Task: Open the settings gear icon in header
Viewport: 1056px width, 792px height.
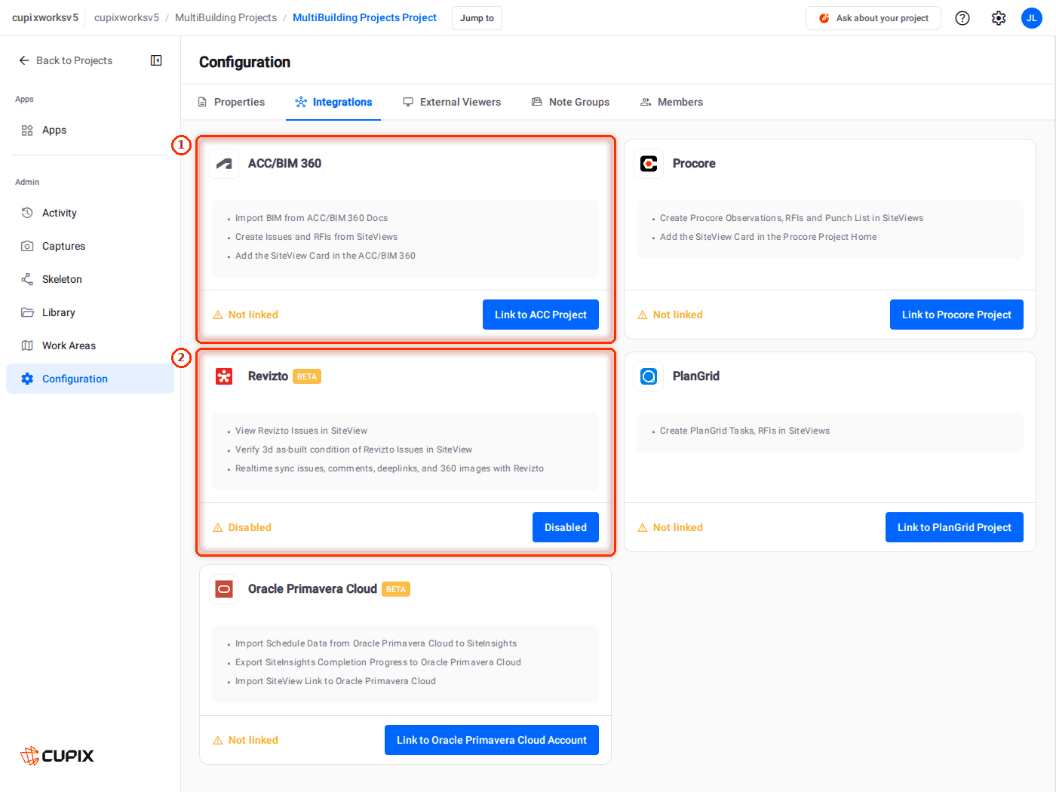Action: coord(999,18)
